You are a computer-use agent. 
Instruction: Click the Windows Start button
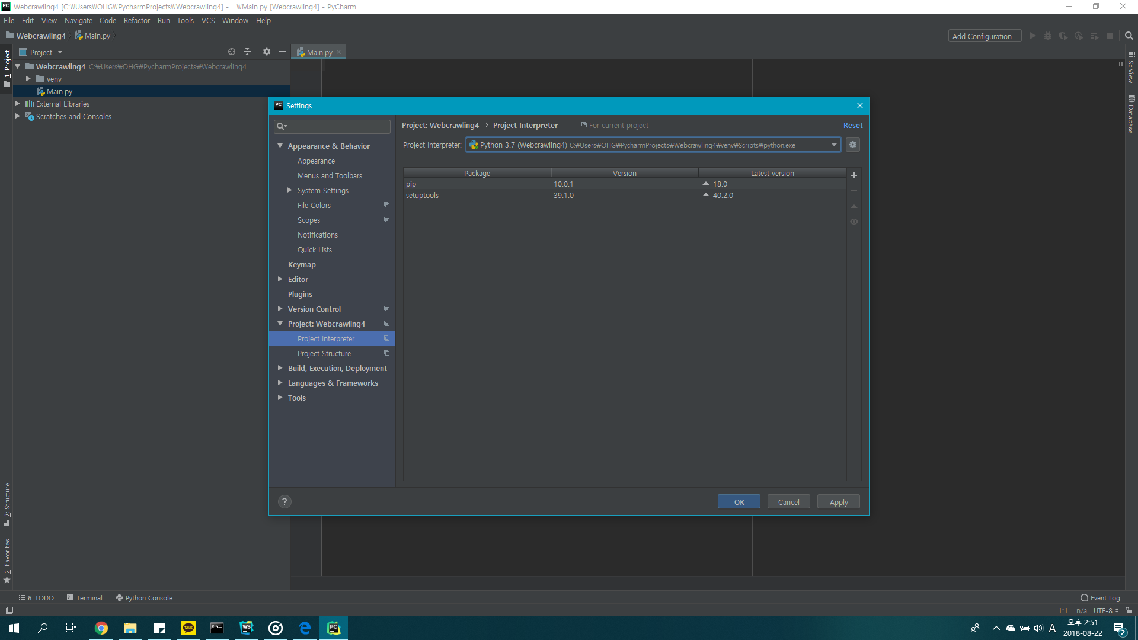point(14,628)
